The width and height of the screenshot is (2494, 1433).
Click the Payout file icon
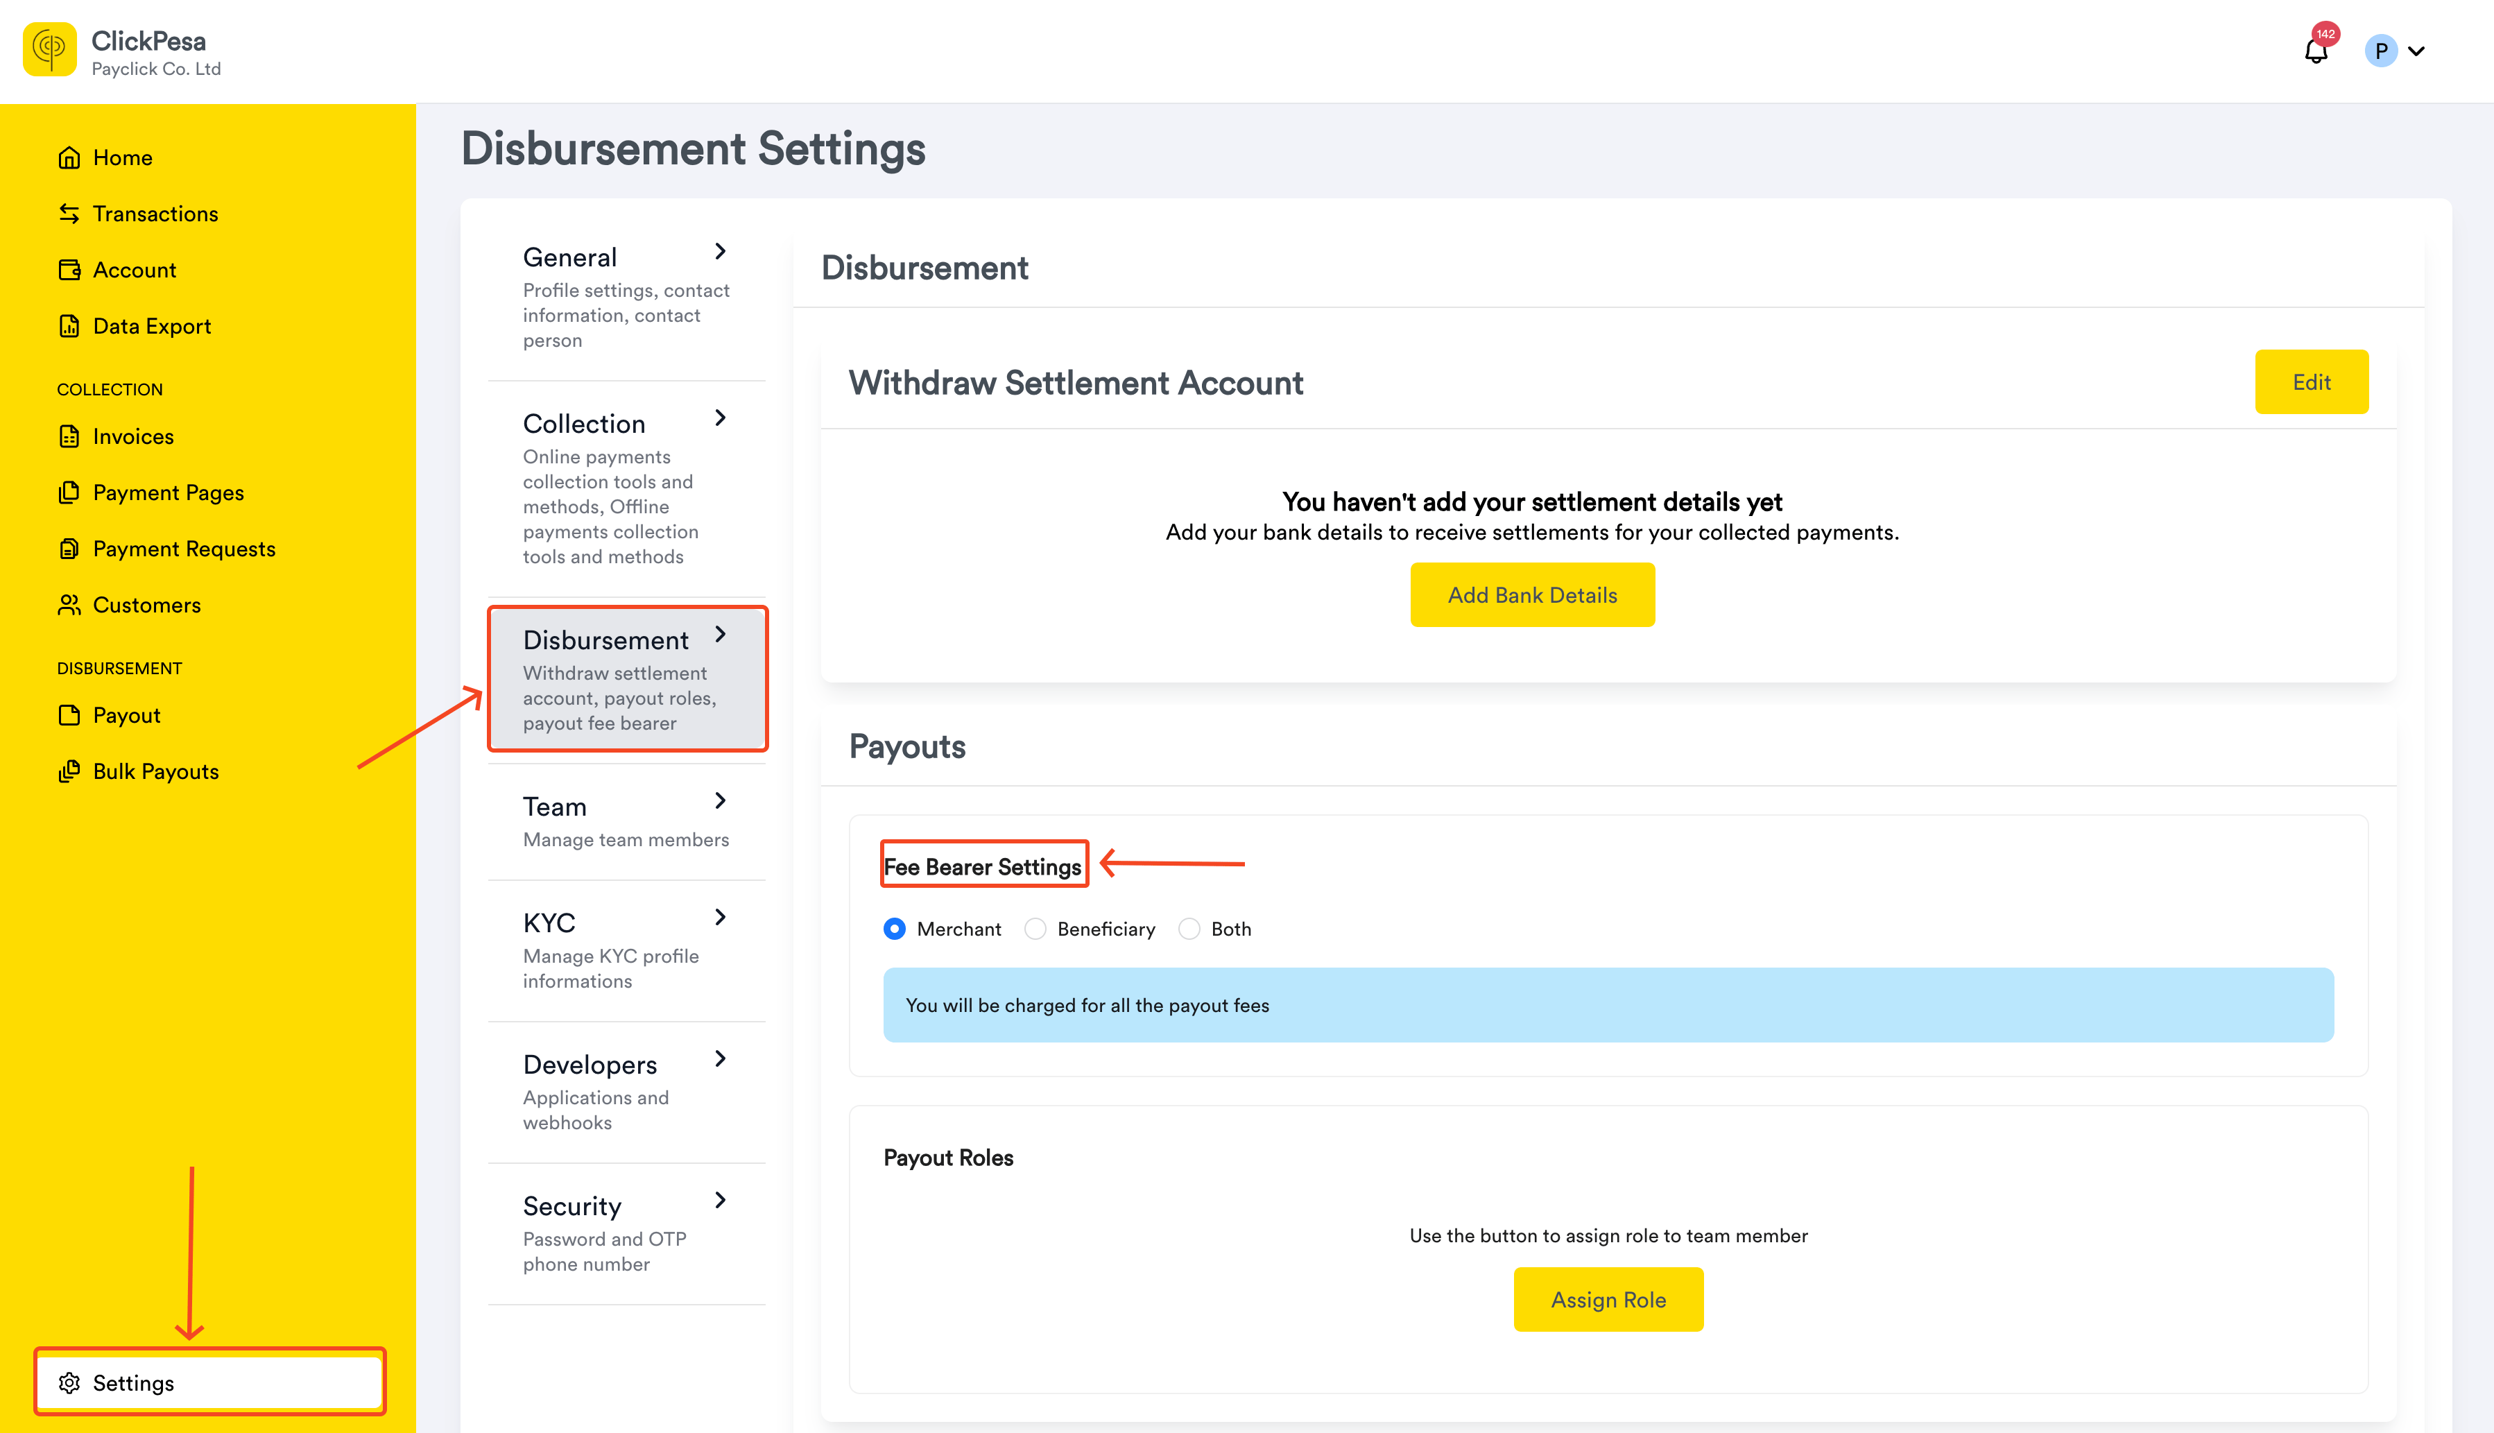tap(69, 714)
